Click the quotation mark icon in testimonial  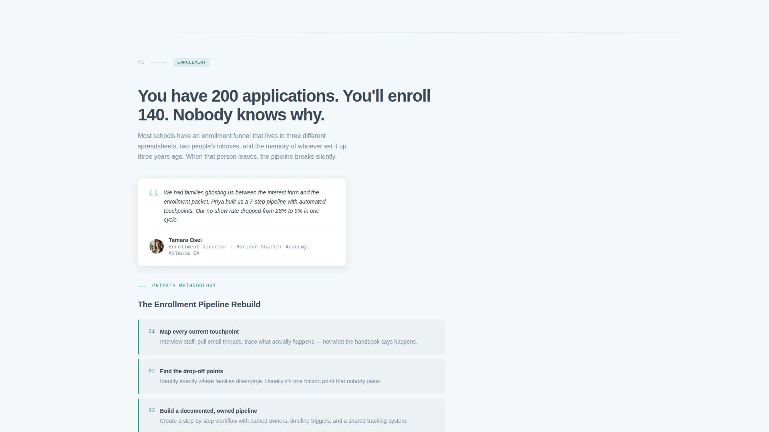(x=154, y=193)
